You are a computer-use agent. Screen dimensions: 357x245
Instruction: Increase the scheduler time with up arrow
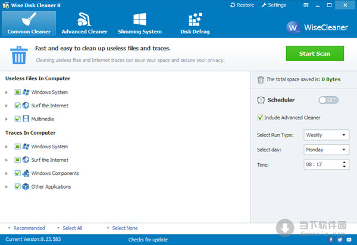pos(345,163)
